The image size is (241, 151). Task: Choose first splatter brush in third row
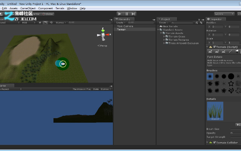(210, 91)
